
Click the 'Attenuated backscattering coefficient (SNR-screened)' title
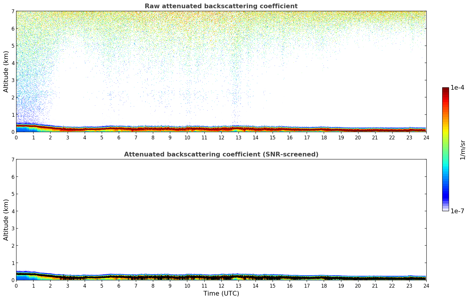tap(221, 154)
